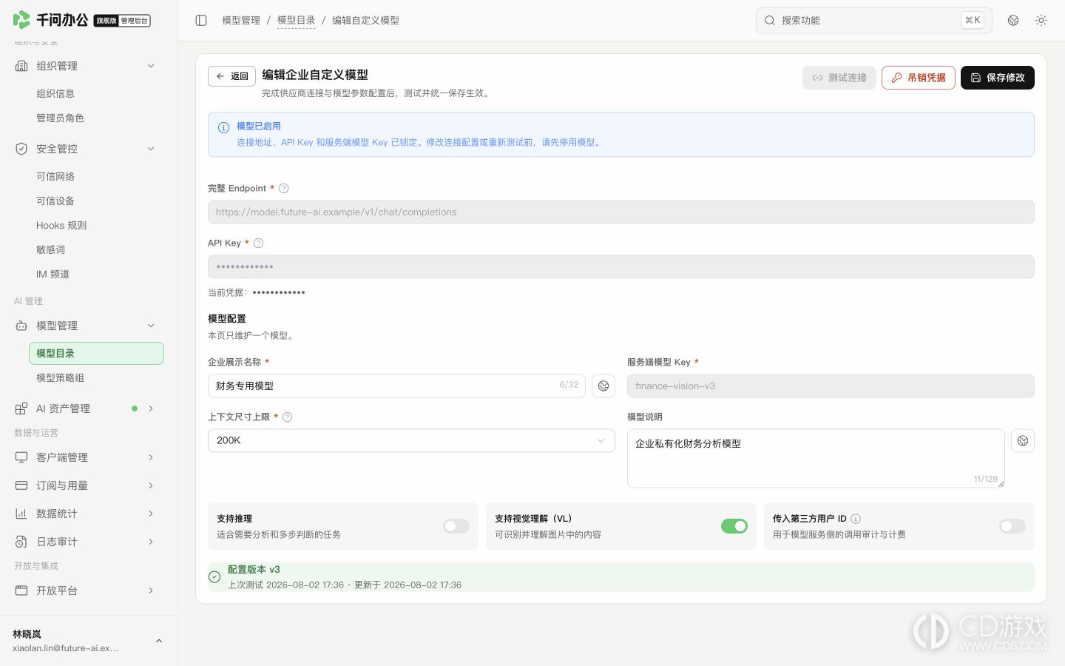Image resolution: width=1065 pixels, height=666 pixels.
Task: Click the help icon beside 上下文尺寸上限
Action: [288, 417]
